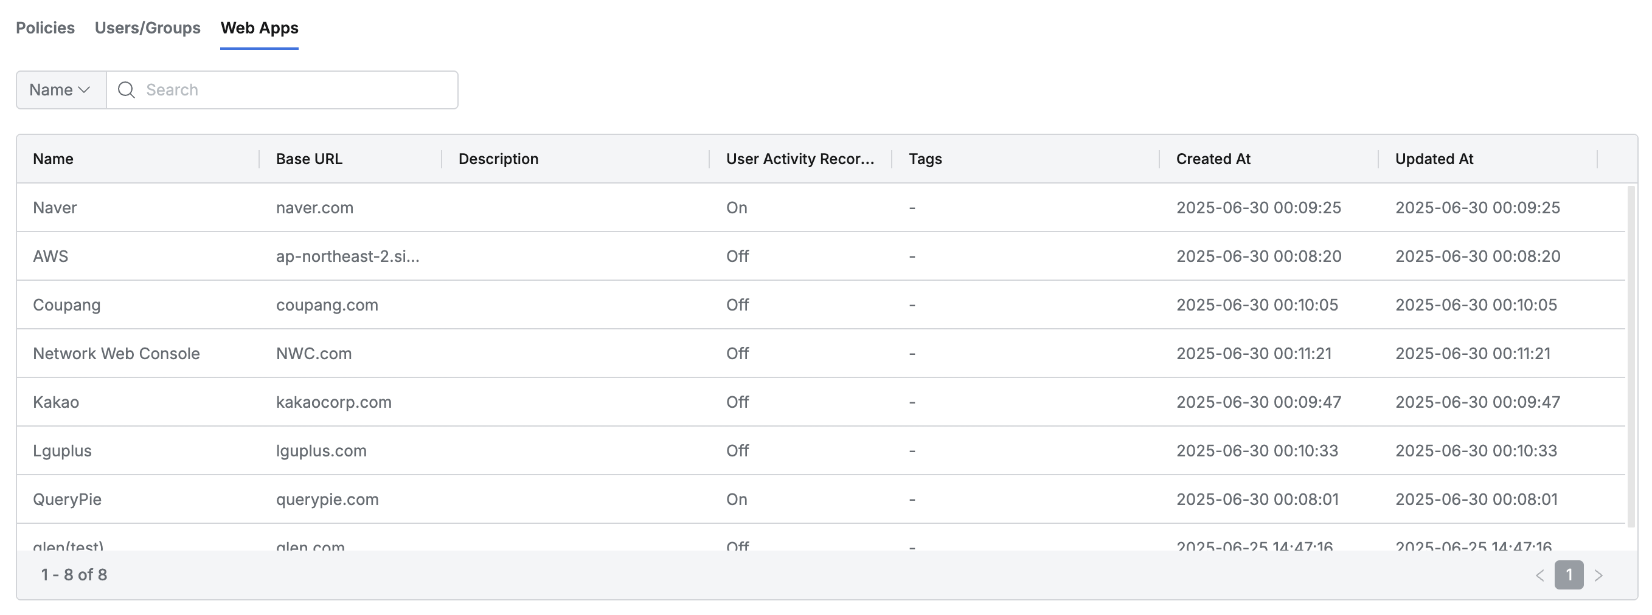Open the AWS web app row

(x=50, y=256)
